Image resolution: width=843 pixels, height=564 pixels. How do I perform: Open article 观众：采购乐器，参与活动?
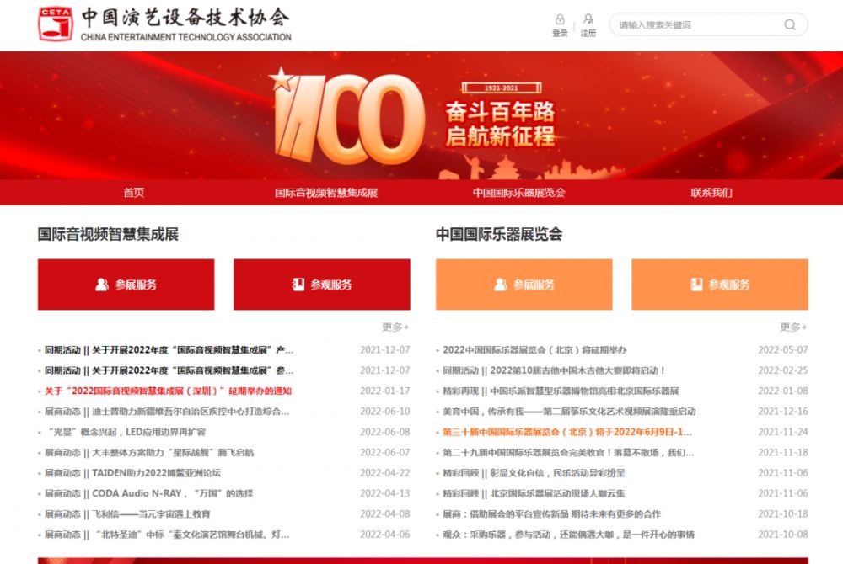click(x=568, y=535)
